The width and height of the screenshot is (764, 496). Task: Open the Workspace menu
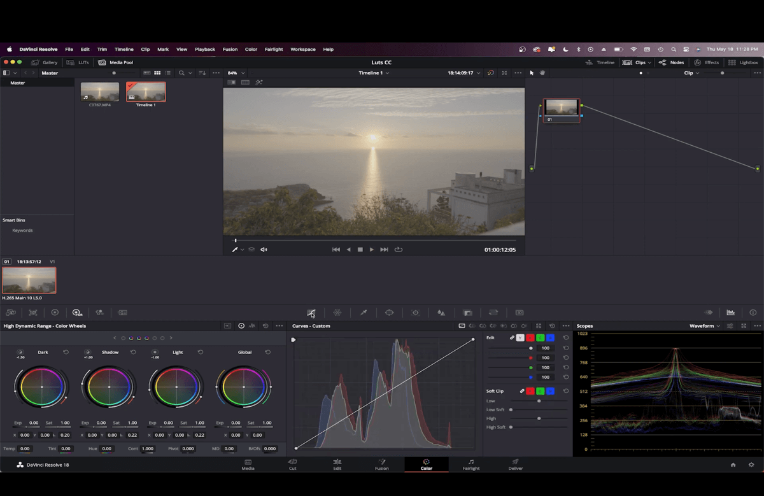(303, 49)
